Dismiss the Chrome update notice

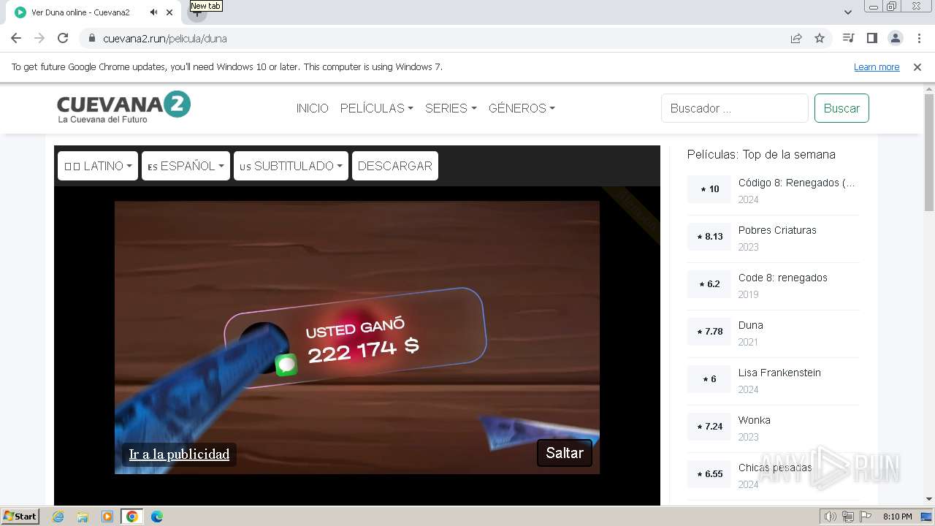(917, 67)
